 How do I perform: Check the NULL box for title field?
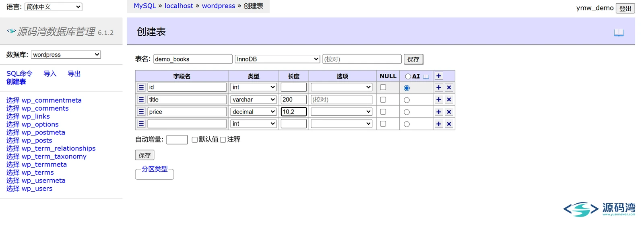[383, 99]
